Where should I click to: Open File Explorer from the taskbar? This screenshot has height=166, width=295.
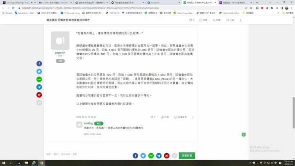click(26, 163)
